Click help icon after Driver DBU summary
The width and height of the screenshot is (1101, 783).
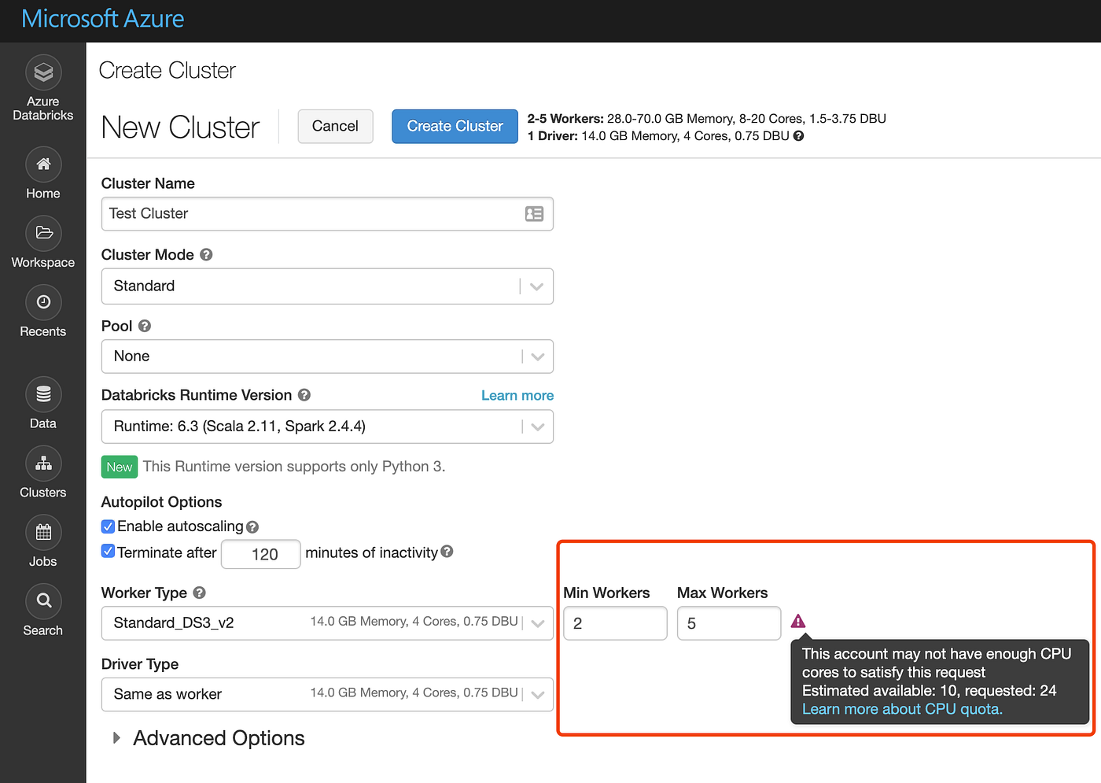point(798,136)
